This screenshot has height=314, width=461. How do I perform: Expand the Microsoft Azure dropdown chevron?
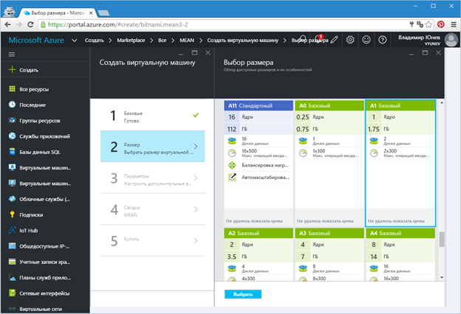(75, 41)
